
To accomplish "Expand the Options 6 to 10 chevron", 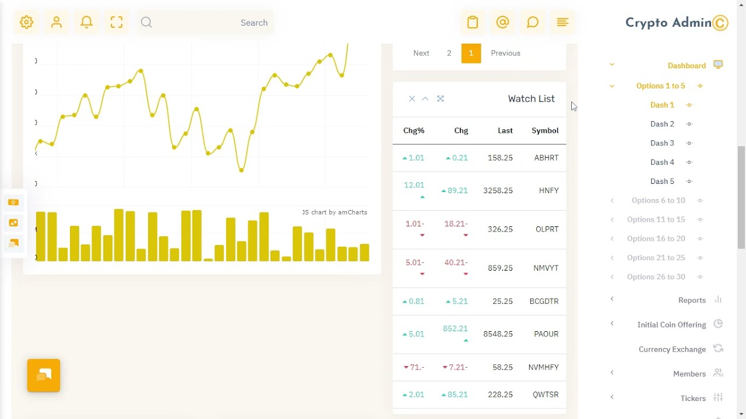I will pyautogui.click(x=612, y=201).
